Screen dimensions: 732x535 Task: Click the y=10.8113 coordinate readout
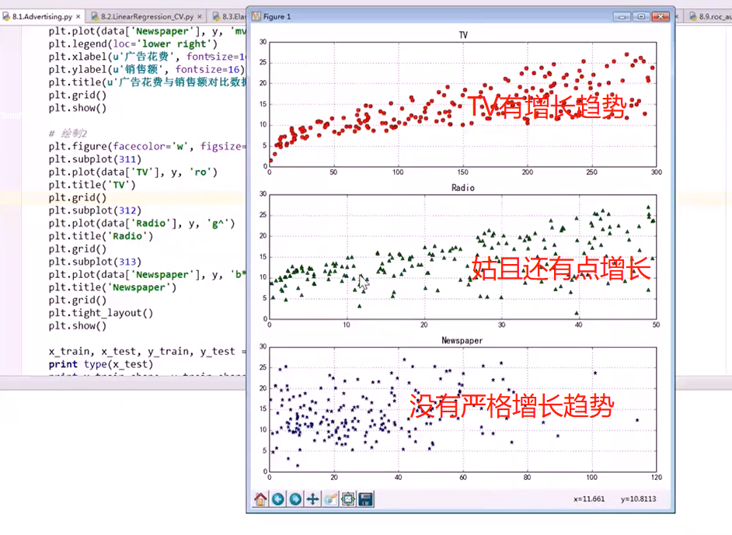tap(638, 499)
